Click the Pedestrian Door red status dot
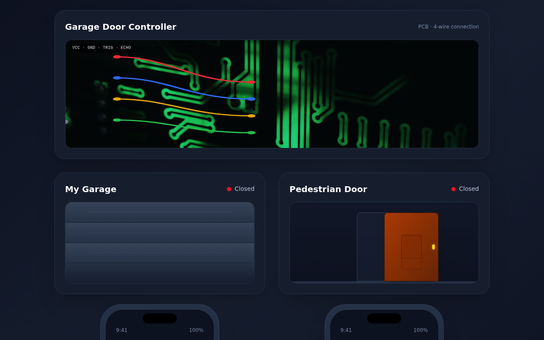This screenshot has width=544, height=340. (x=453, y=189)
